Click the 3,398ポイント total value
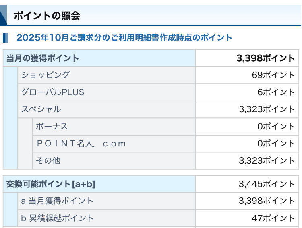This screenshot has height=228, width=302. coord(265,58)
